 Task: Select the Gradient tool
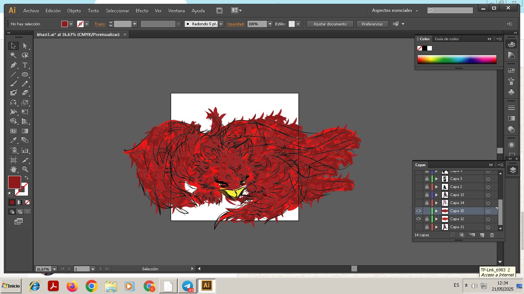(x=25, y=131)
